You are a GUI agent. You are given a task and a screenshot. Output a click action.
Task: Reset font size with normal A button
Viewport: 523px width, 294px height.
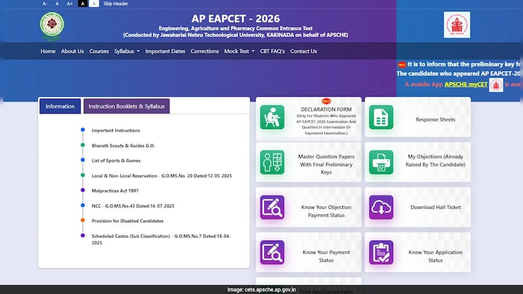point(57,3)
